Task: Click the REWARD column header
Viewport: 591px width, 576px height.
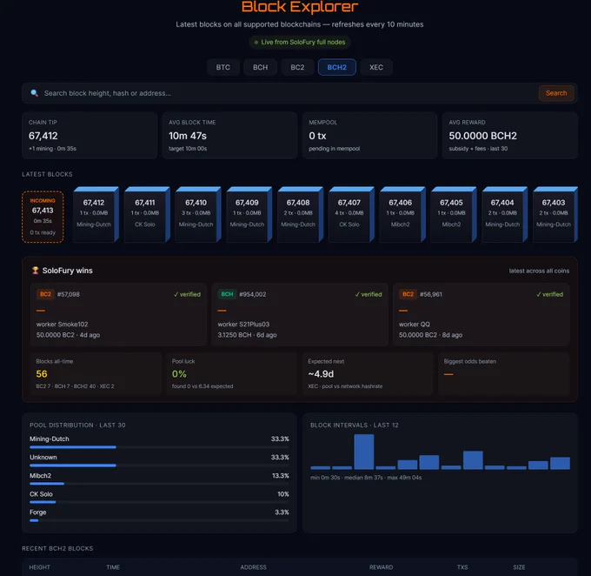Action: point(381,567)
